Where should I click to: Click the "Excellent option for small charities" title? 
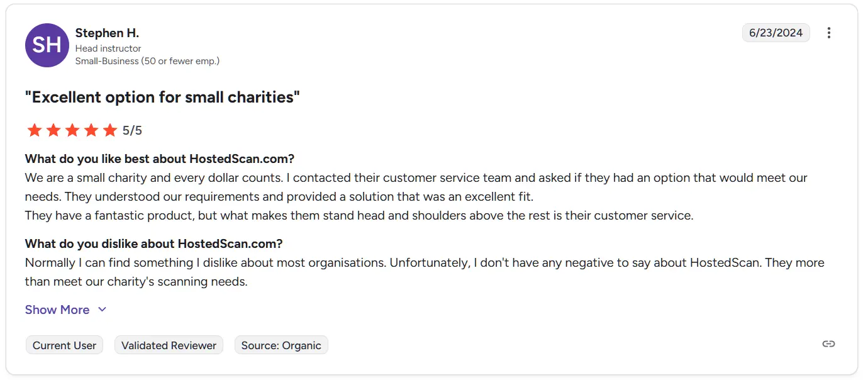coord(162,98)
